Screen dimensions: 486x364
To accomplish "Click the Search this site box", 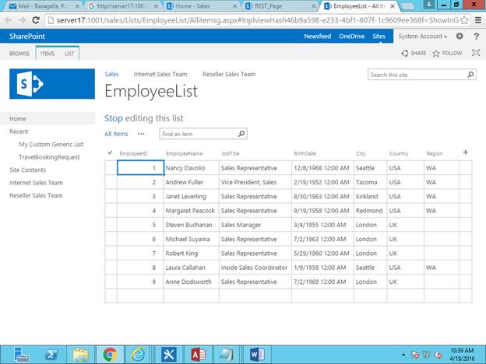I will click(x=417, y=75).
